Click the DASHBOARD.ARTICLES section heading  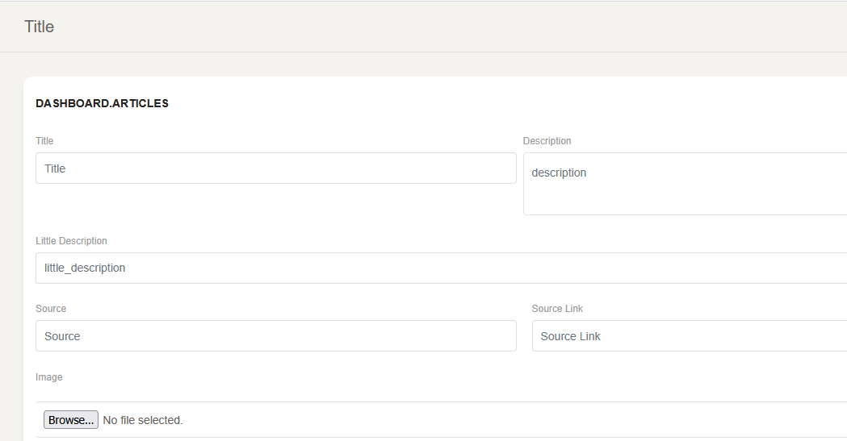point(102,103)
